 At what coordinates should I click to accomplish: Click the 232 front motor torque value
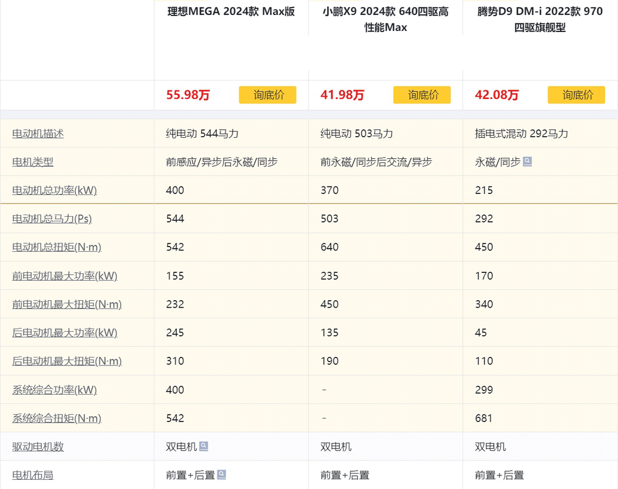click(x=175, y=304)
